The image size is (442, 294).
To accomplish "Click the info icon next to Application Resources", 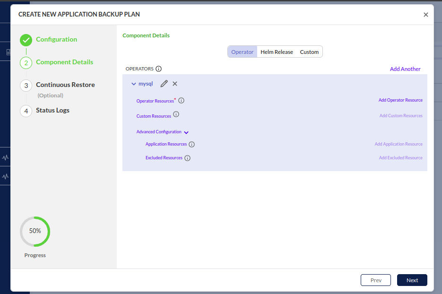I will (191, 145).
